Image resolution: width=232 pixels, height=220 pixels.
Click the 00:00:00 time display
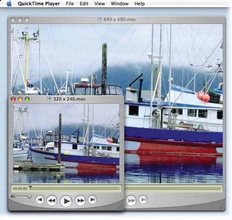(x=20, y=188)
